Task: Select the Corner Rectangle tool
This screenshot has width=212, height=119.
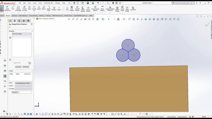Action: point(18,9)
